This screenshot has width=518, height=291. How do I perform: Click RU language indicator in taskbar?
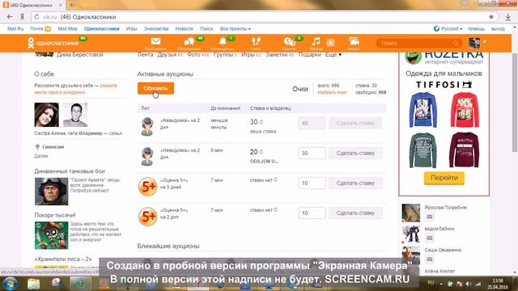point(431,283)
